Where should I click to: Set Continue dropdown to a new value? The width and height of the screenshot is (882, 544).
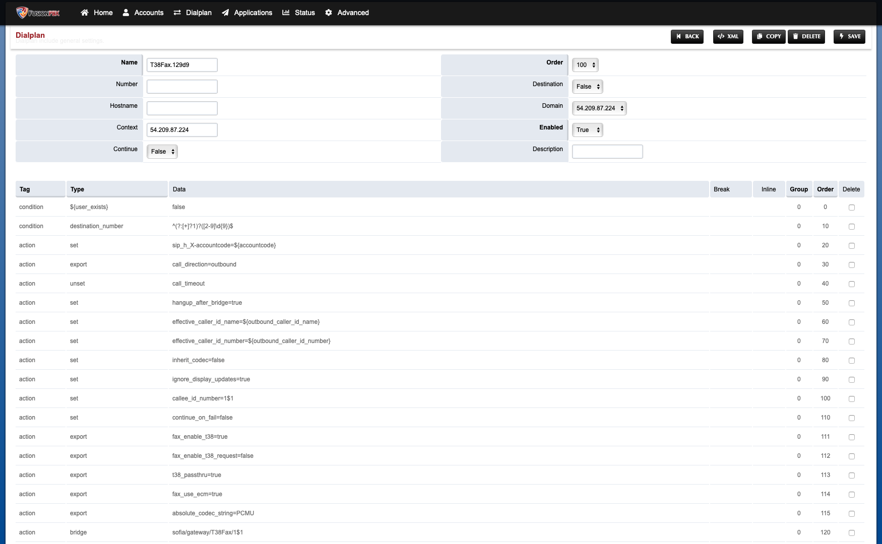(162, 151)
